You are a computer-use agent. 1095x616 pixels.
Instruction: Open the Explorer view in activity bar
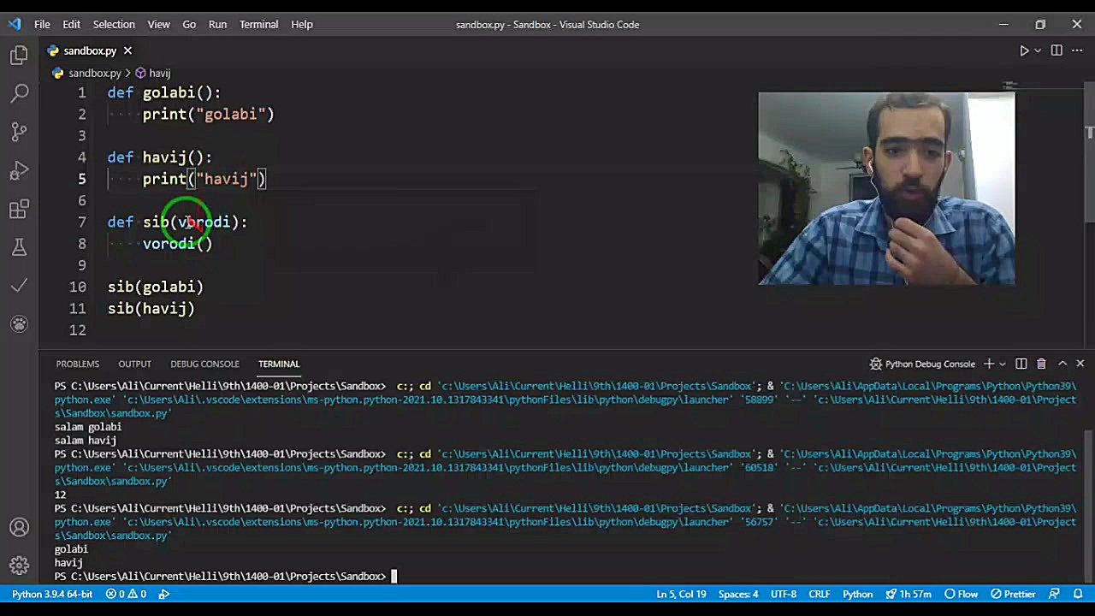click(19, 56)
